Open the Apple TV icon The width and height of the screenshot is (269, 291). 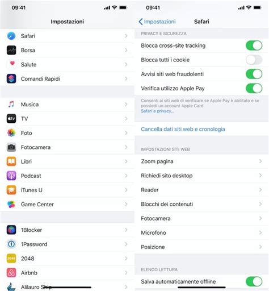click(x=11, y=119)
